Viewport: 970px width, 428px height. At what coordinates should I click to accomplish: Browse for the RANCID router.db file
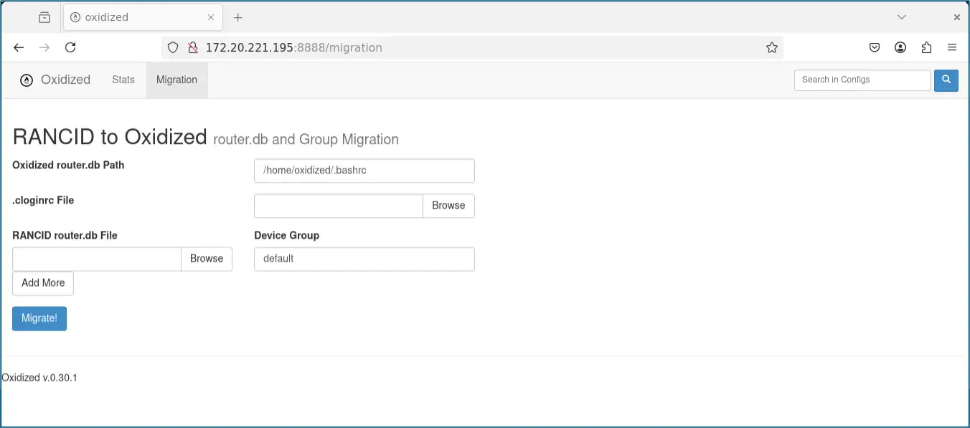point(207,259)
